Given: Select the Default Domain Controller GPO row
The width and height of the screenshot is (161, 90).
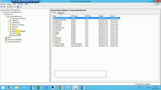Looking at the screenshot, I should coord(86,18).
